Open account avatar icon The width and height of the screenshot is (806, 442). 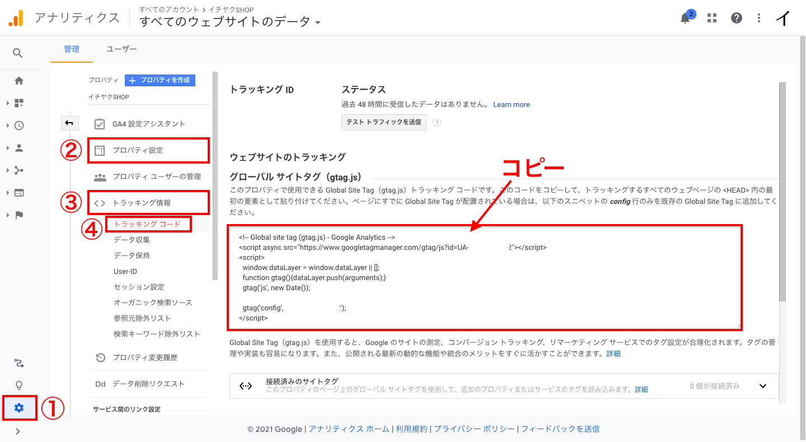point(782,18)
